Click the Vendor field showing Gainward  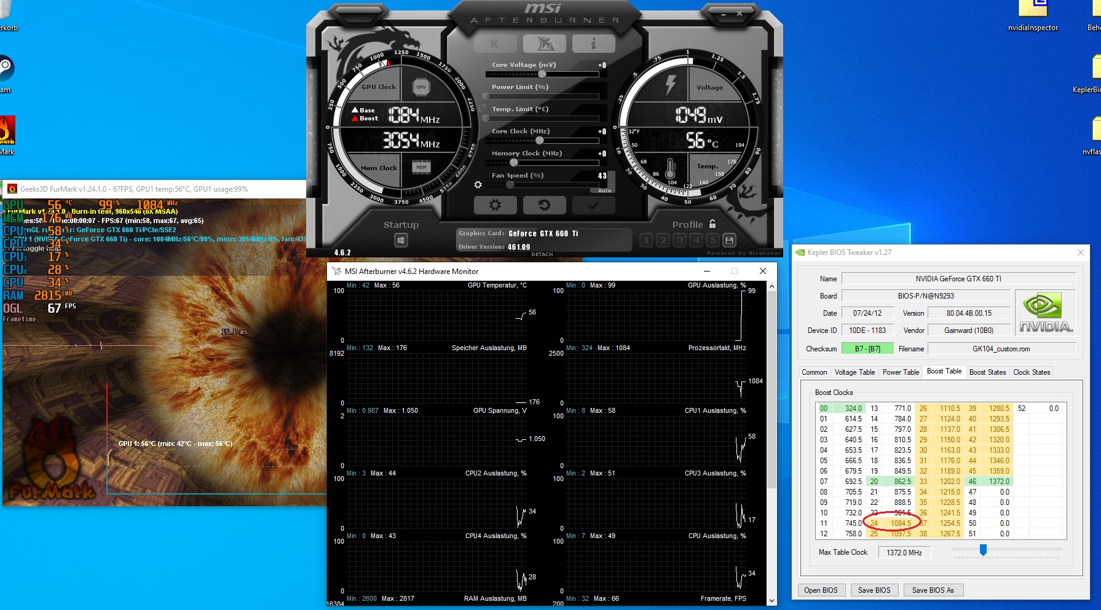[969, 330]
